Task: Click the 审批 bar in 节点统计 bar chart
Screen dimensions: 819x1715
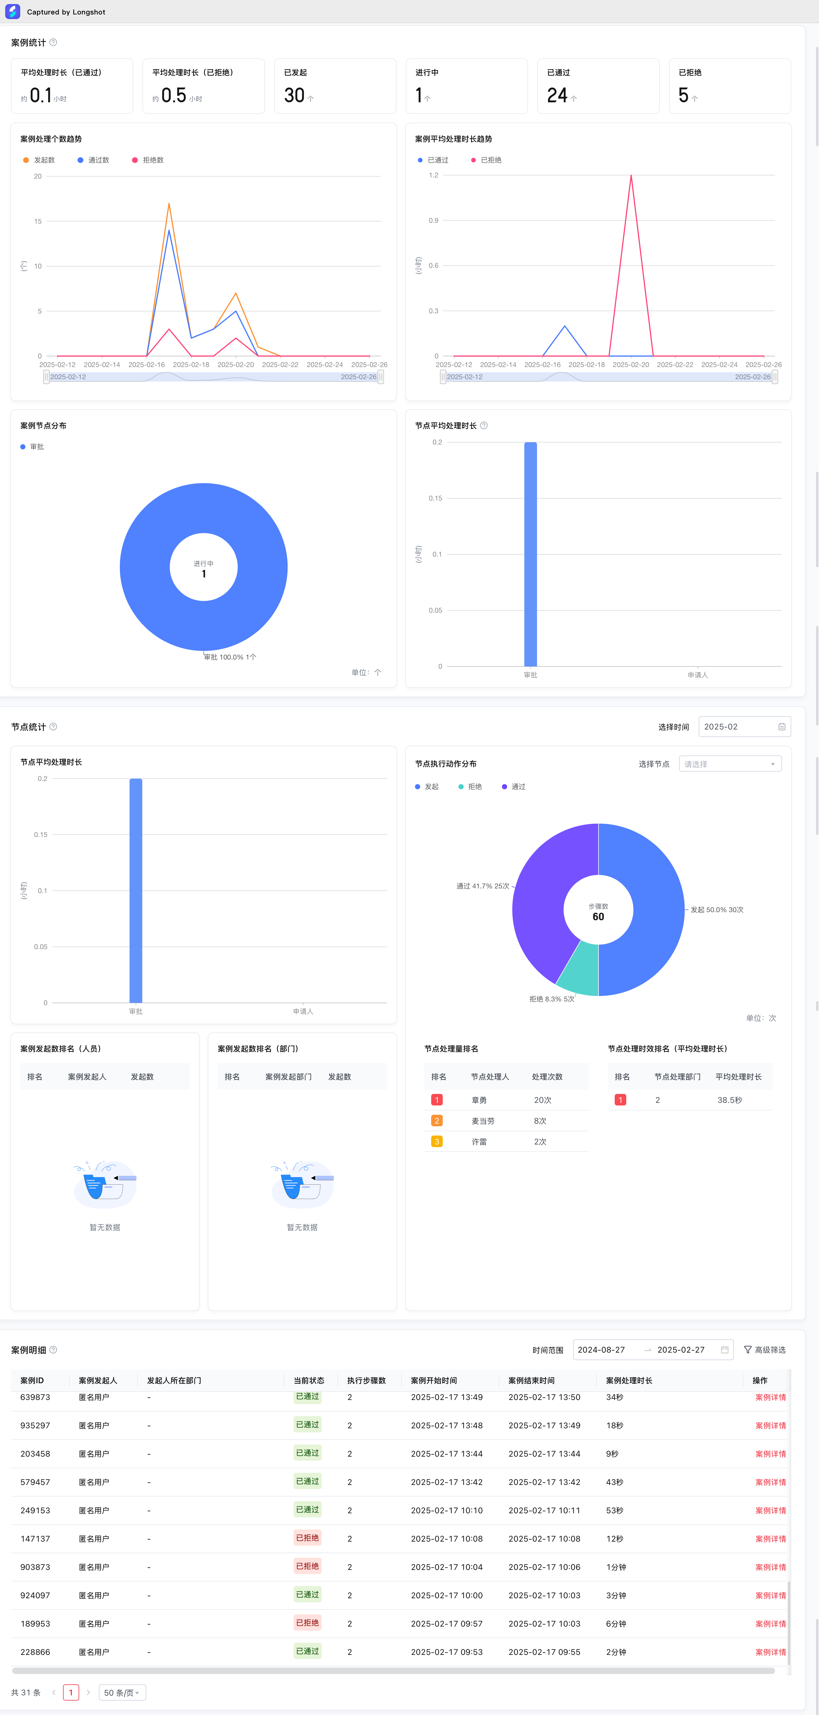Action: pos(136,890)
